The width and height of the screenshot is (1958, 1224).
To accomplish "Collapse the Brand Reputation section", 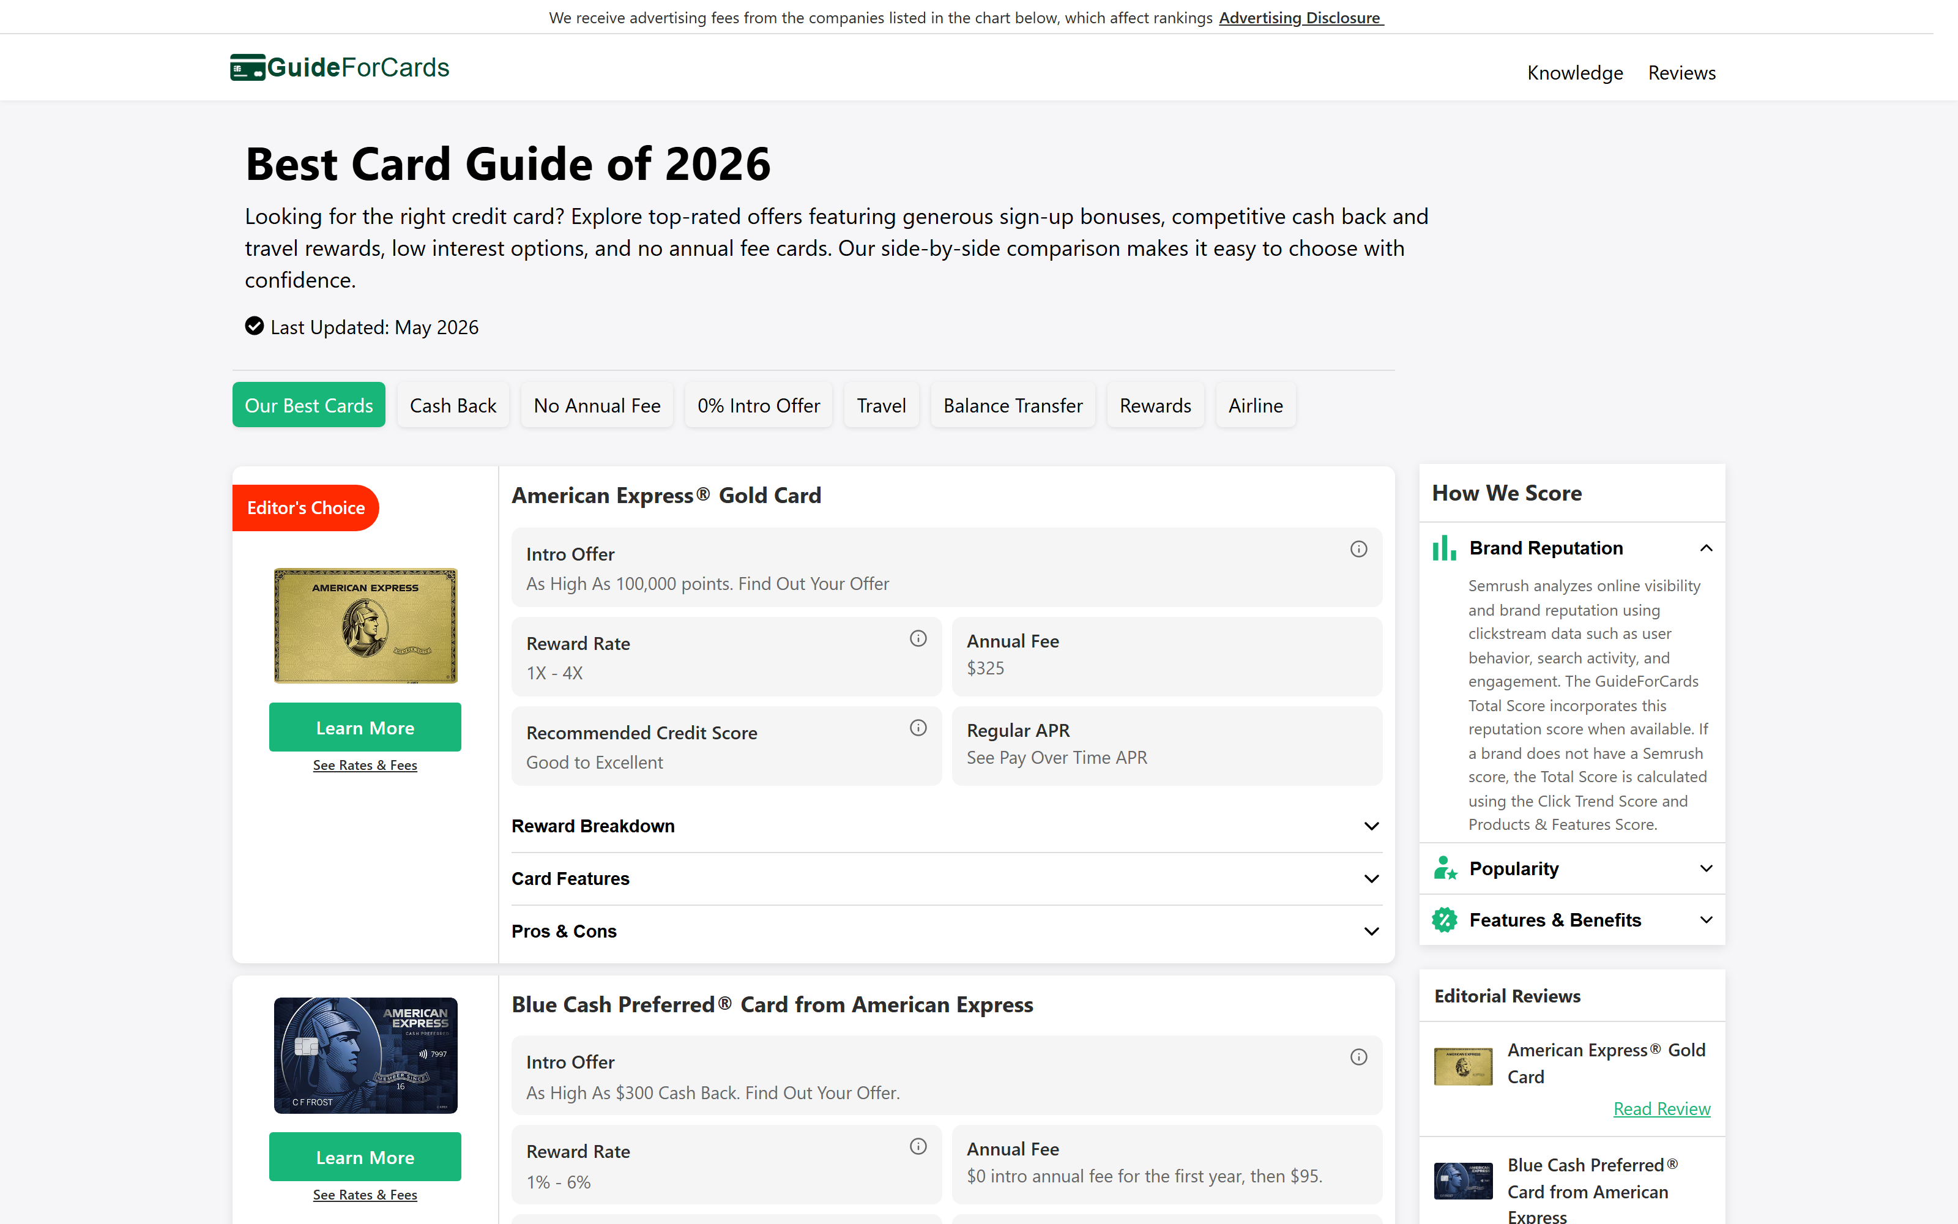I will [x=1572, y=548].
